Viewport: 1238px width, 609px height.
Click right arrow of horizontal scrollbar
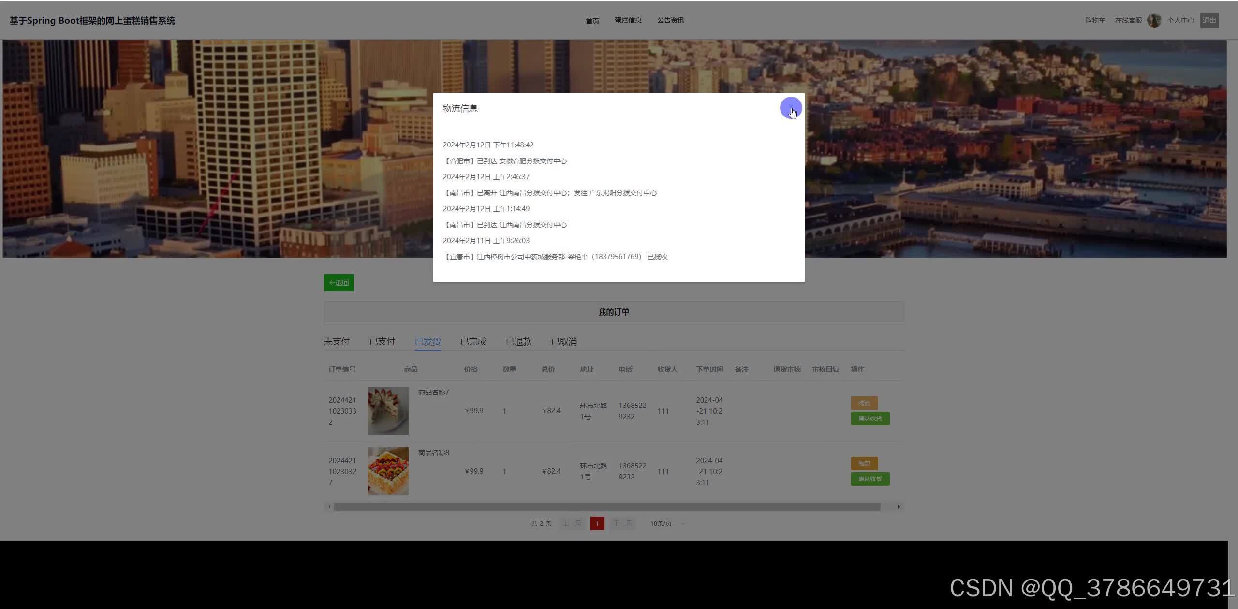tap(899, 507)
